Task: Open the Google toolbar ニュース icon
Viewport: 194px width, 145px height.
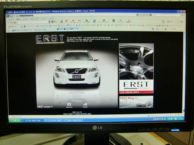Action: (66, 21)
